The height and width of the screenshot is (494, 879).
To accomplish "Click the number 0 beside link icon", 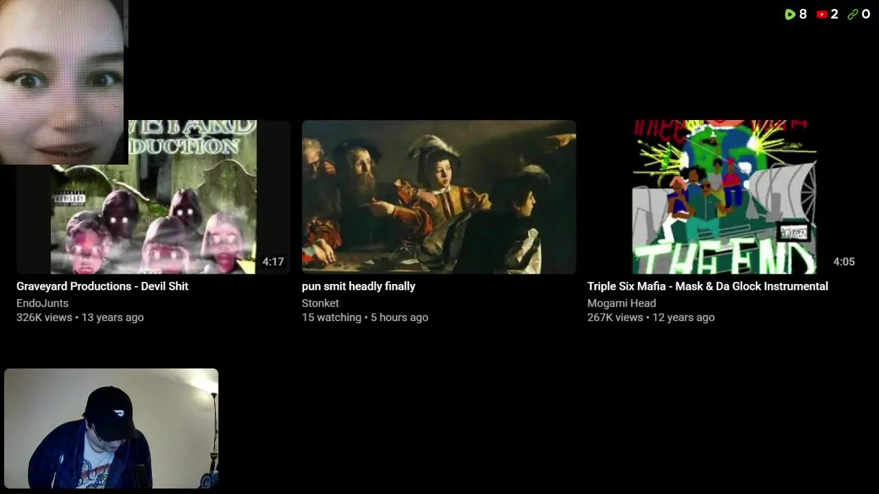I will coord(866,14).
